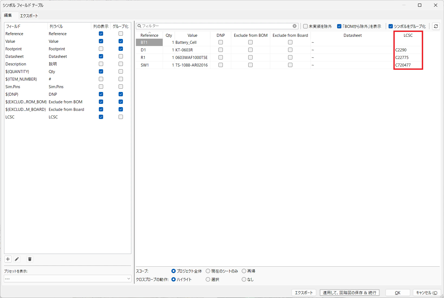Check Exclude from Board for the SW1 row
Viewport: 444px width, 298px height.
click(290, 65)
